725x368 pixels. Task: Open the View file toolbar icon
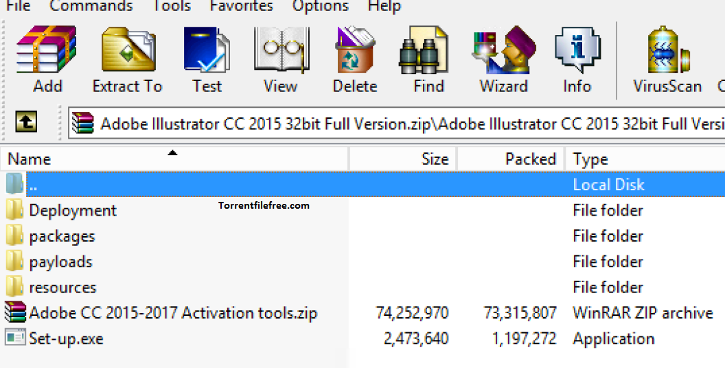281,49
